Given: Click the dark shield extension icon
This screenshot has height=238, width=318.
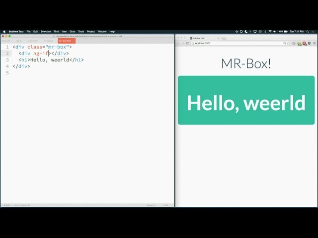Looking at the screenshot, I should click(309, 43).
